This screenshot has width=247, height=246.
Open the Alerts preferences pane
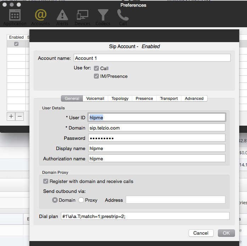coord(62,17)
